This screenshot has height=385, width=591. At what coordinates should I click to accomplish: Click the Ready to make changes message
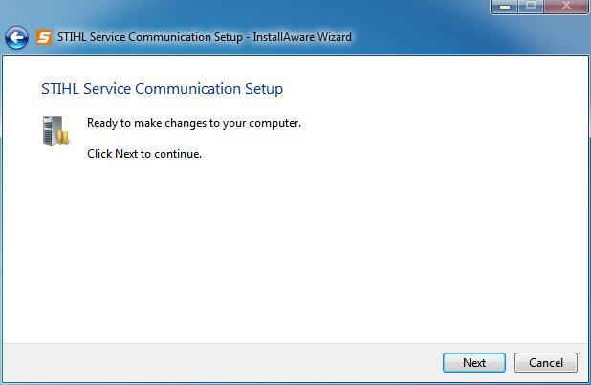pos(194,123)
